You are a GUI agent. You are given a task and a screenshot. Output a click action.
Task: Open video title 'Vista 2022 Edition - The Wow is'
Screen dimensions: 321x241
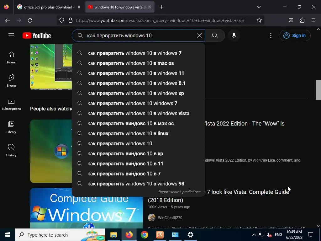[x=245, y=124]
